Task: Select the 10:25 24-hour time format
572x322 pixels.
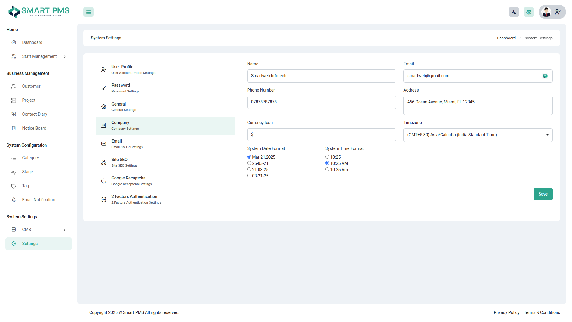Action: [327, 157]
